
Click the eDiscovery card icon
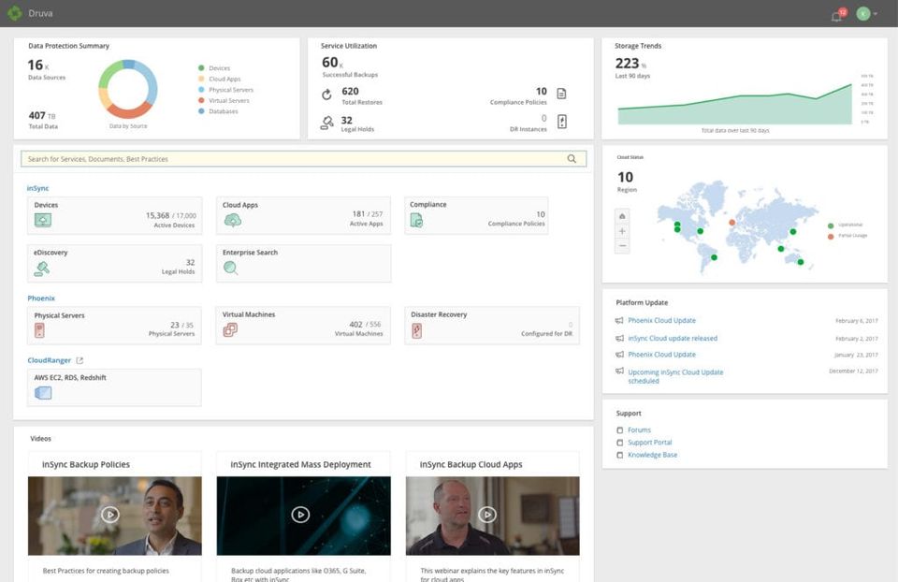coord(42,269)
